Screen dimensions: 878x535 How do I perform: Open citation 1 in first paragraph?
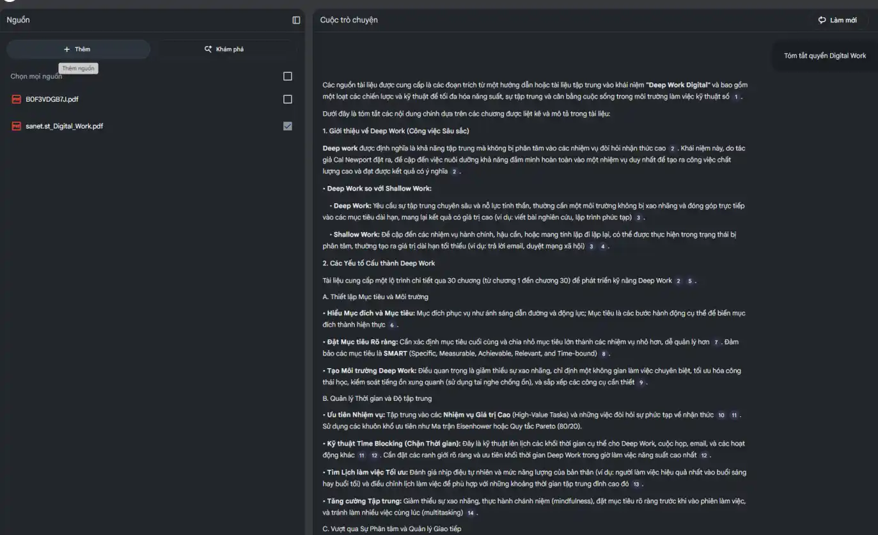click(x=736, y=97)
